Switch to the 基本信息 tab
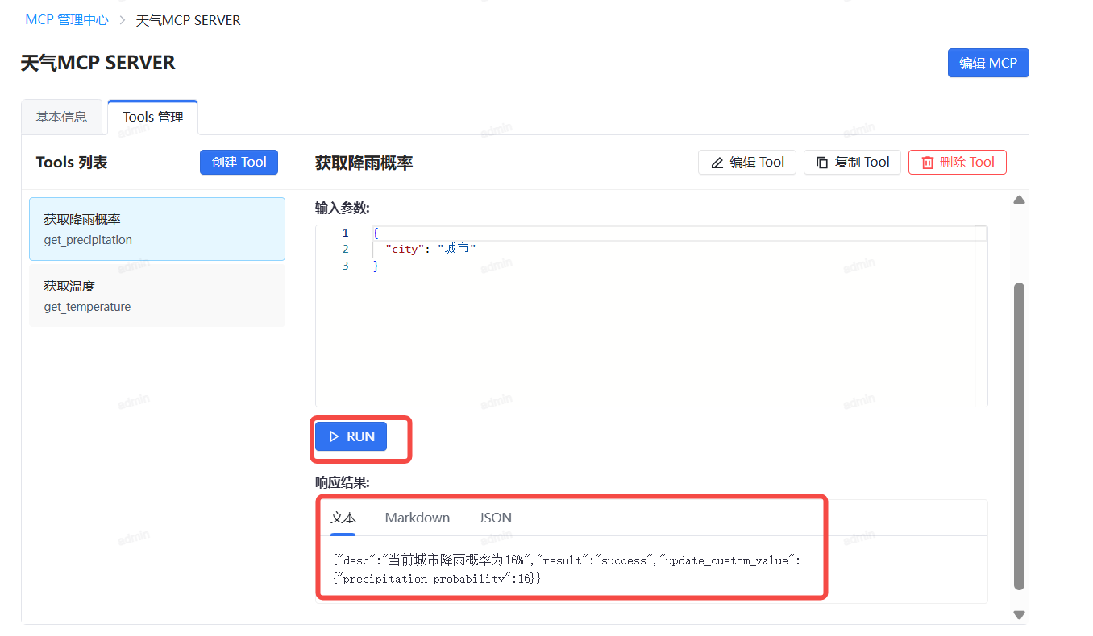 click(x=61, y=117)
